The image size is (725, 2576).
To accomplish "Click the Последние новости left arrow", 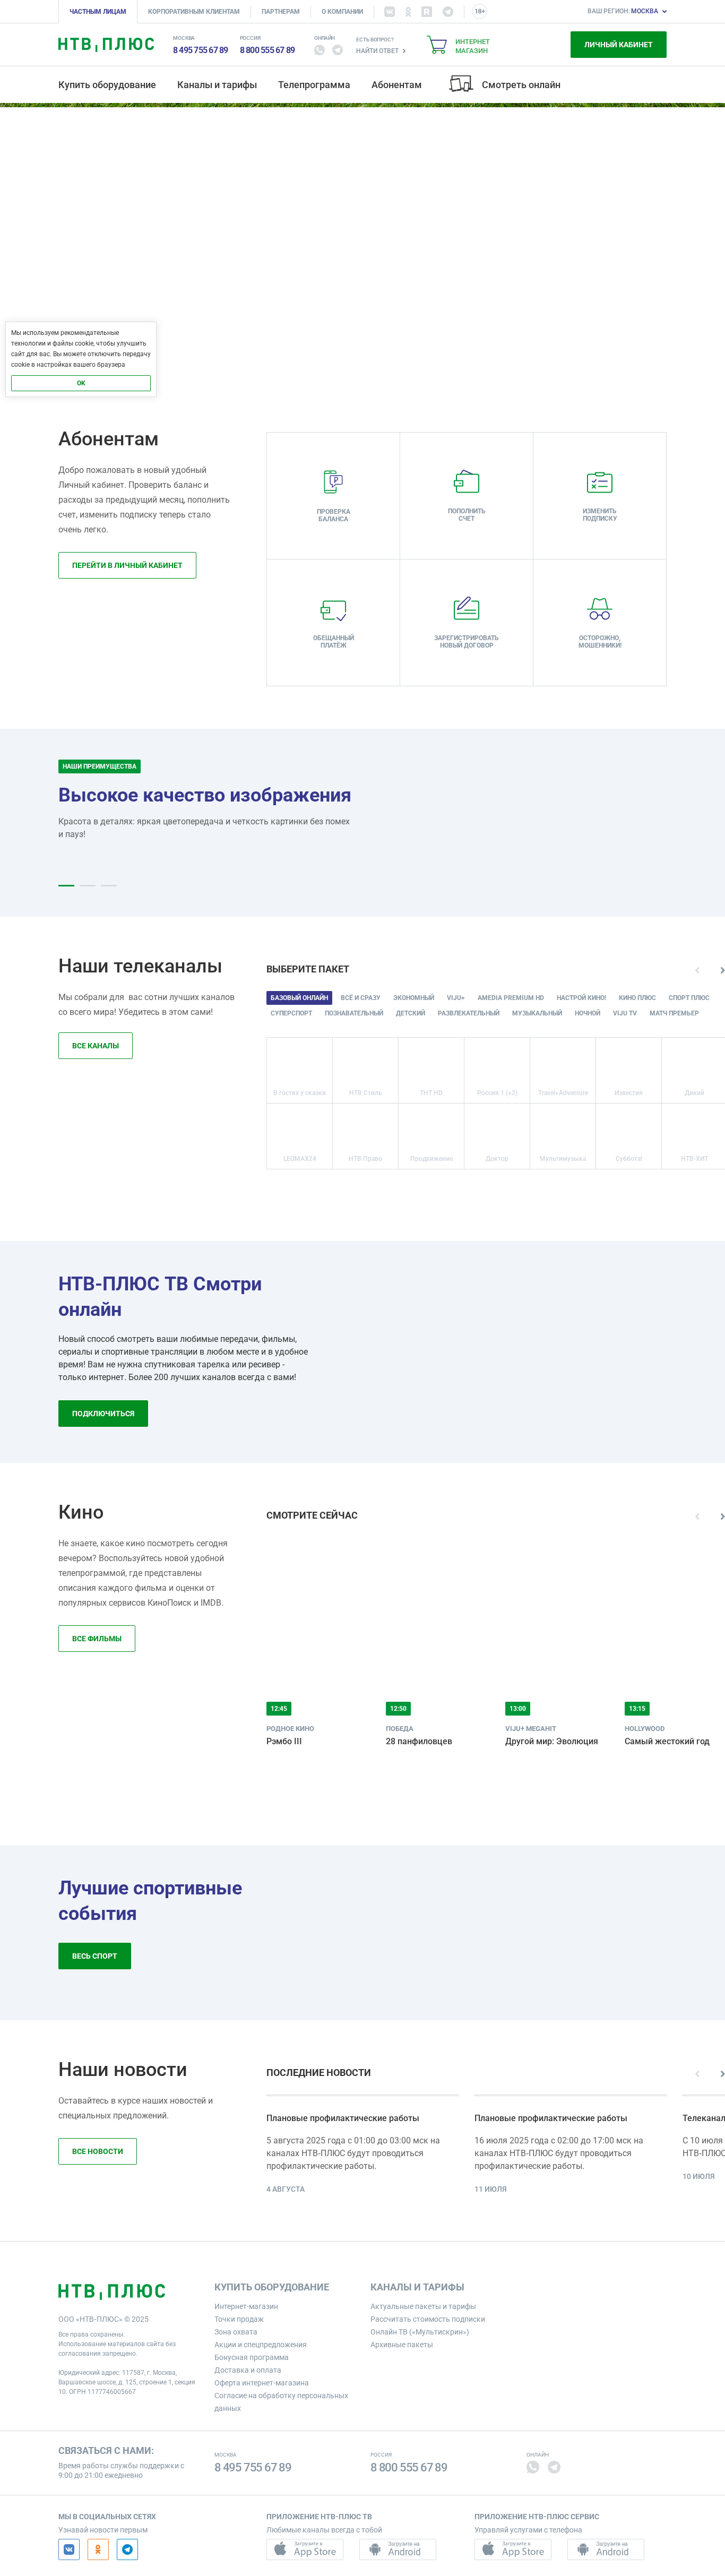I will (x=697, y=2073).
